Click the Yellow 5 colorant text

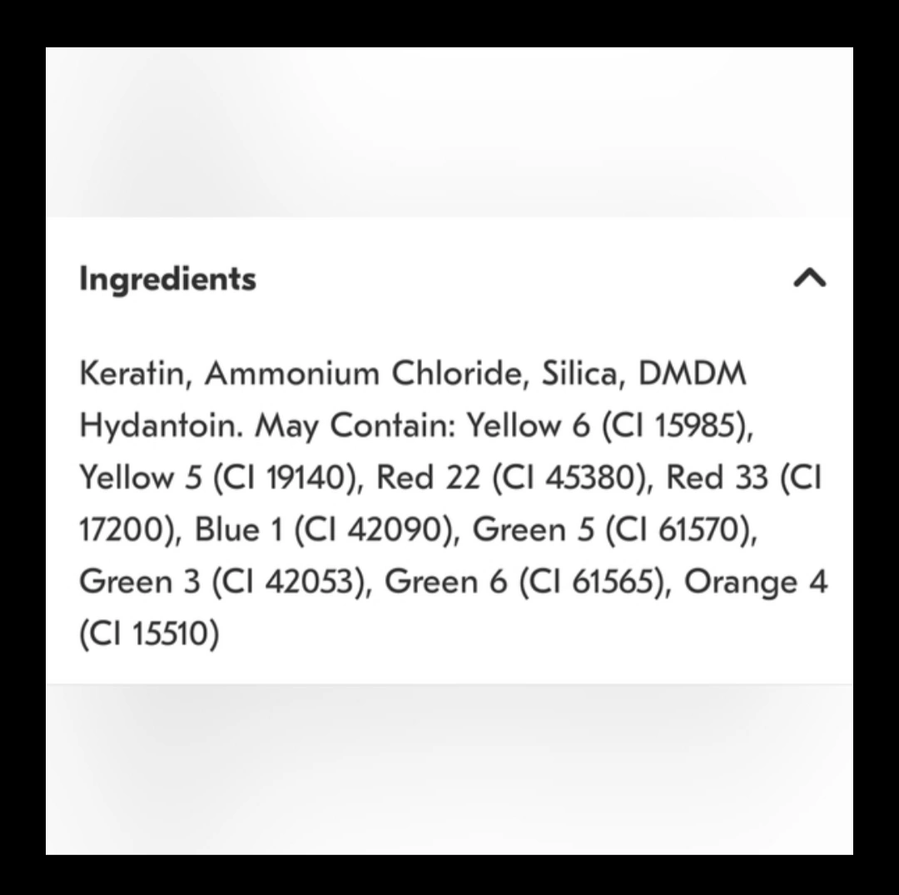[139, 479]
